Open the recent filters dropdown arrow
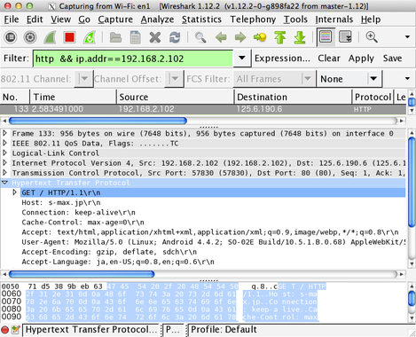The width and height of the screenshot is (416, 337). (x=242, y=59)
